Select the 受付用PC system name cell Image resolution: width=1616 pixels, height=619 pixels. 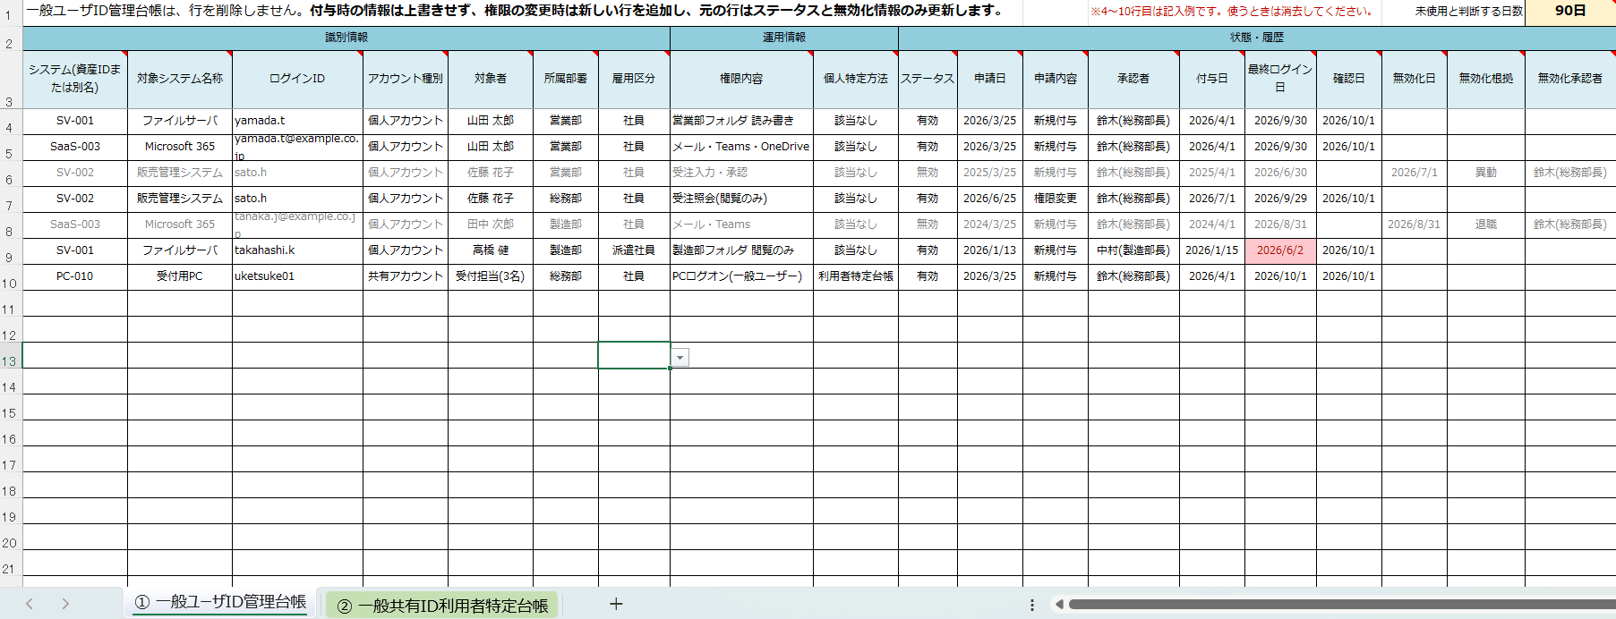180,276
